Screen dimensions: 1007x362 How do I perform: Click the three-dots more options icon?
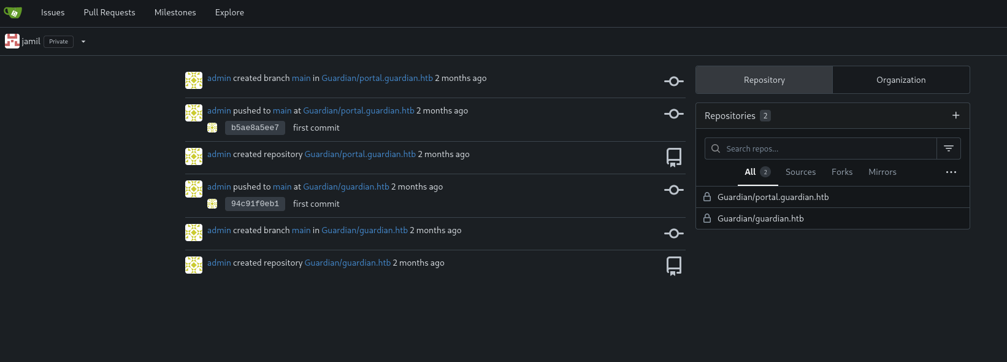(x=951, y=172)
